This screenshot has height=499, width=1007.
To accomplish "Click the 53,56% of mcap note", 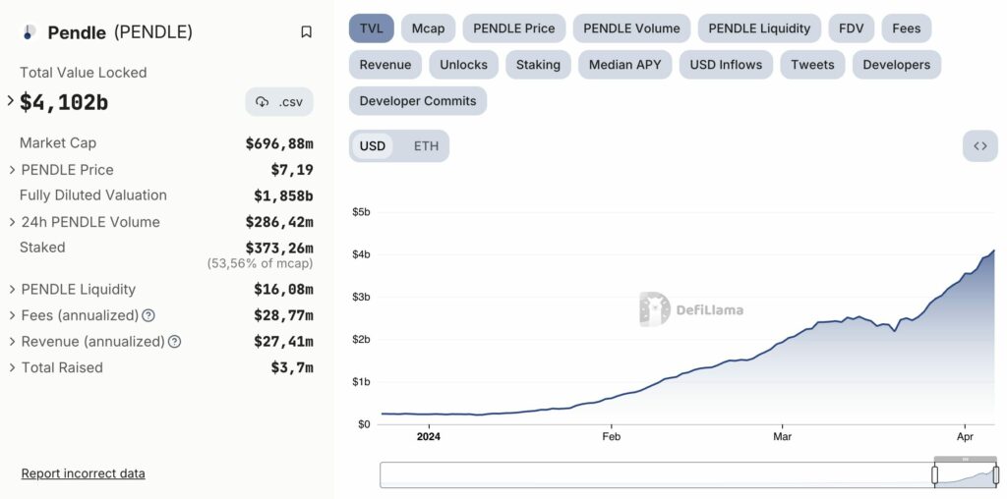I will [x=260, y=263].
